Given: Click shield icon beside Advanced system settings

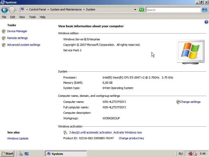Looking at the screenshot, I should [x=4, y=45].
